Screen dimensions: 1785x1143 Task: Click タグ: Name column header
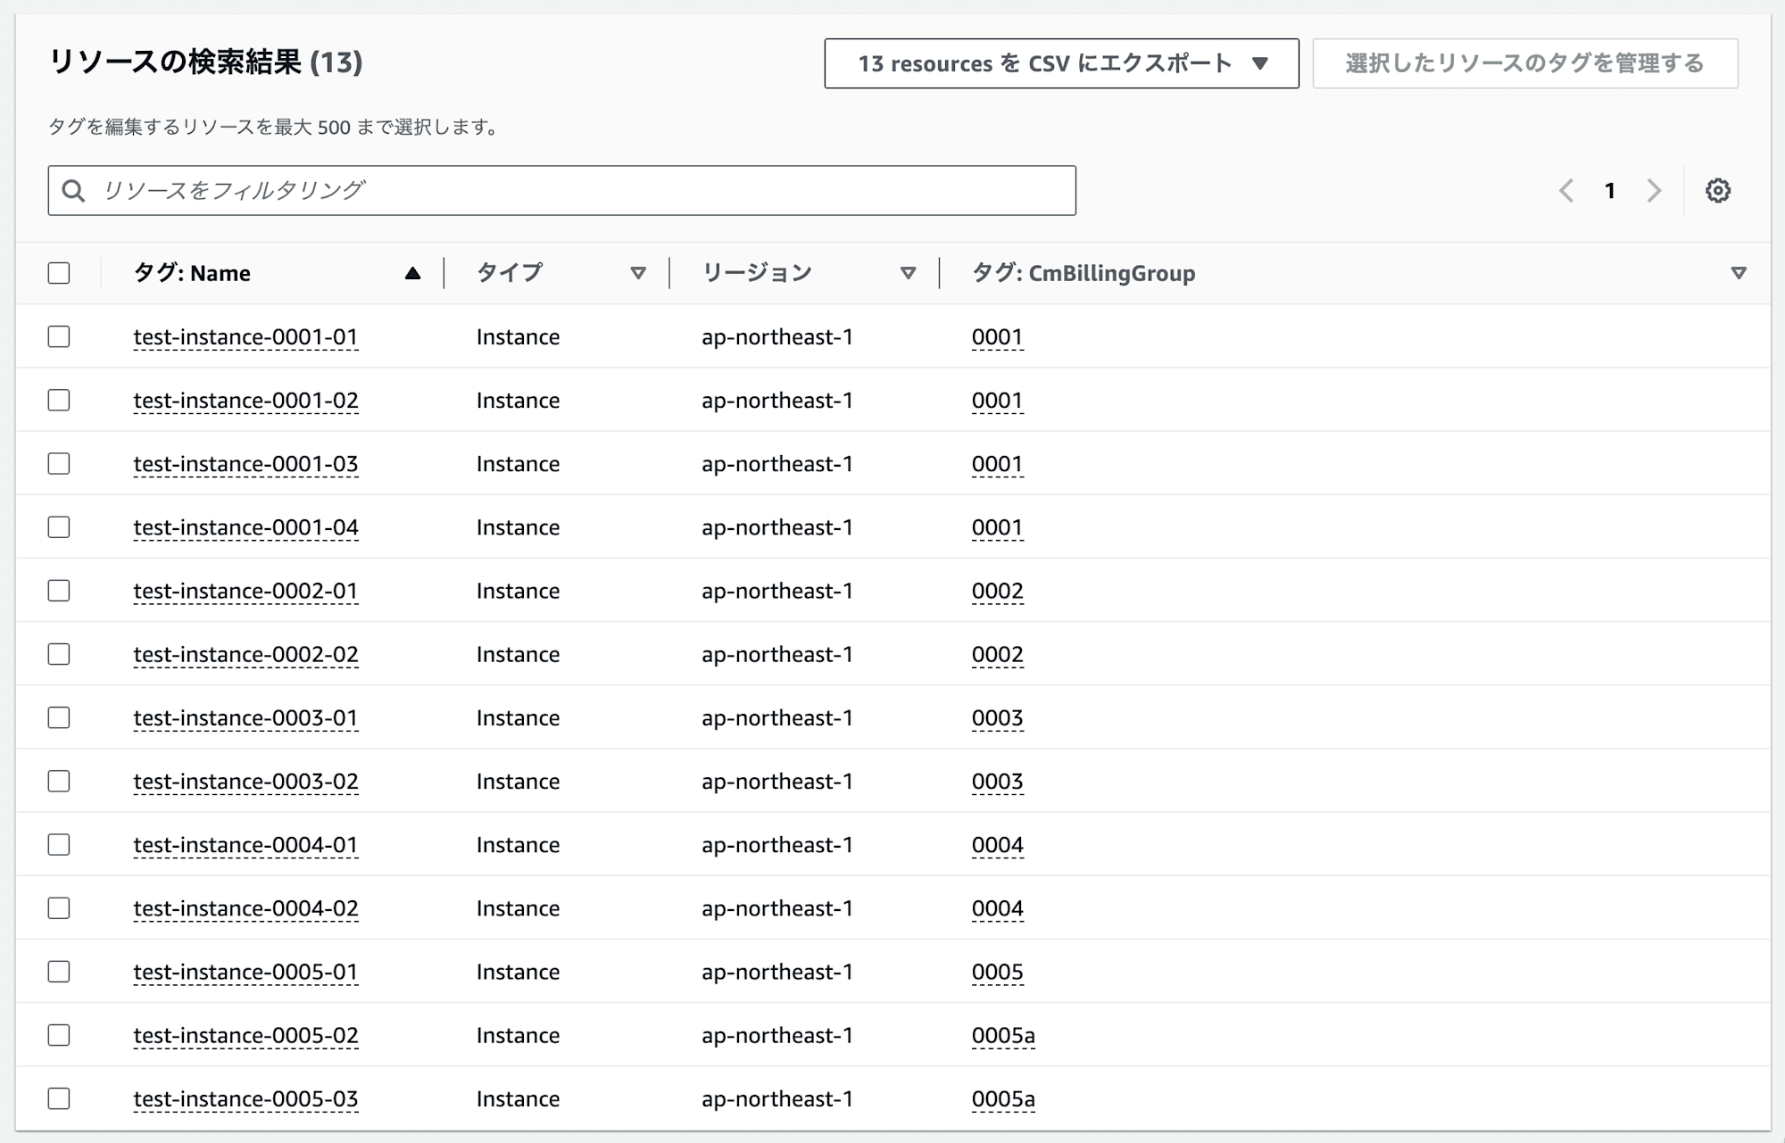(192, 273)
